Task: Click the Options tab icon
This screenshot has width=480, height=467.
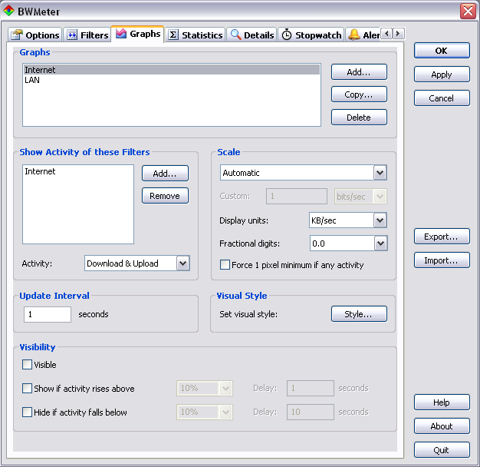Action: click(17, 35)
